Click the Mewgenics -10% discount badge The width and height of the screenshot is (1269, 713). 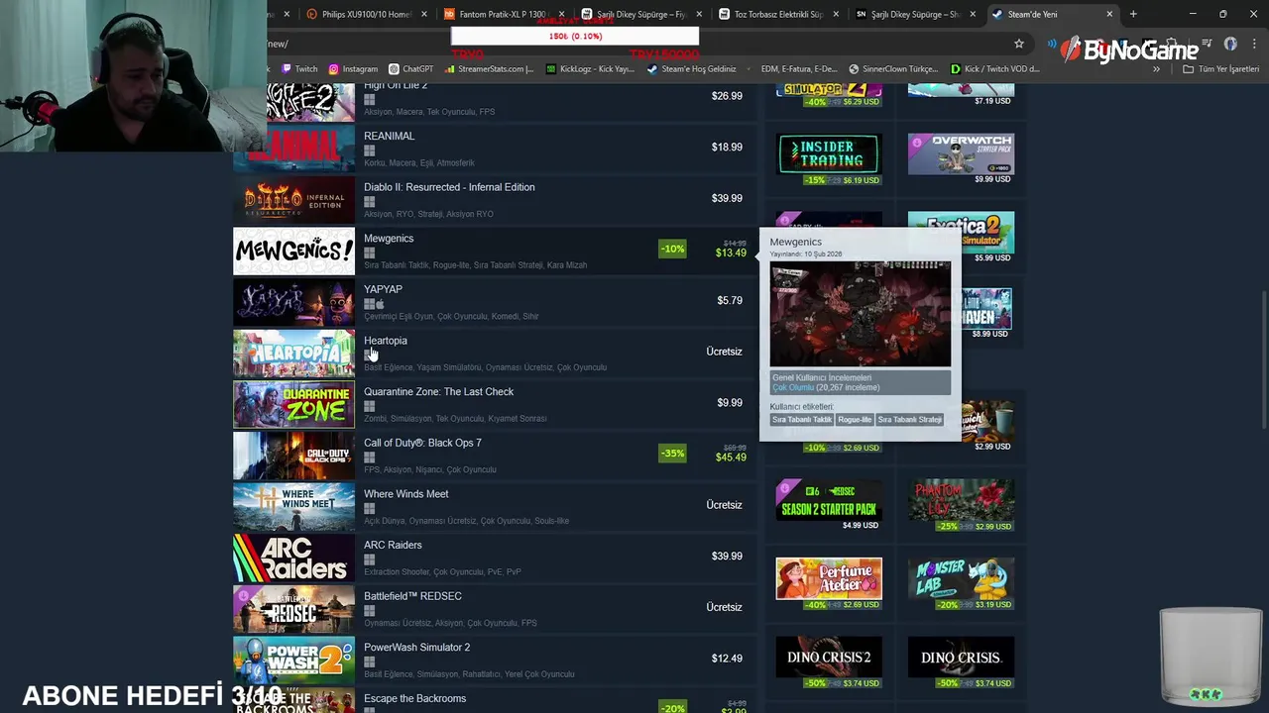pos(672,249)
